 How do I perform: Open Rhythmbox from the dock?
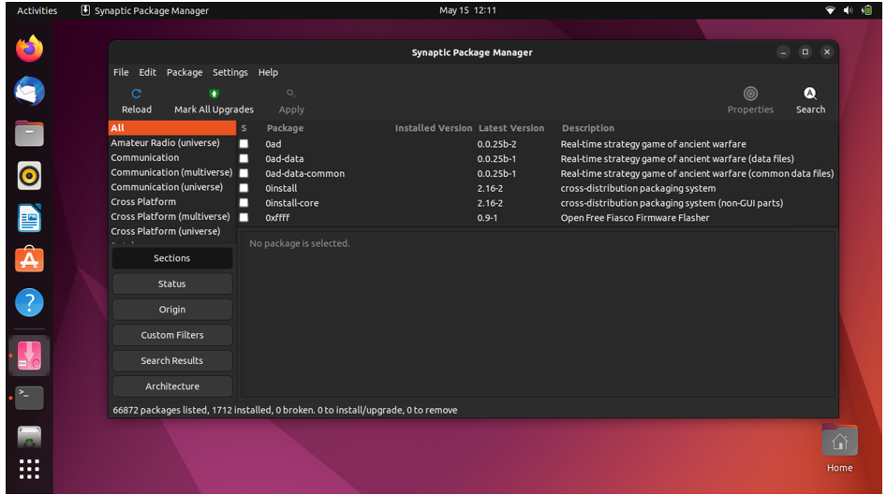point(29,176)
